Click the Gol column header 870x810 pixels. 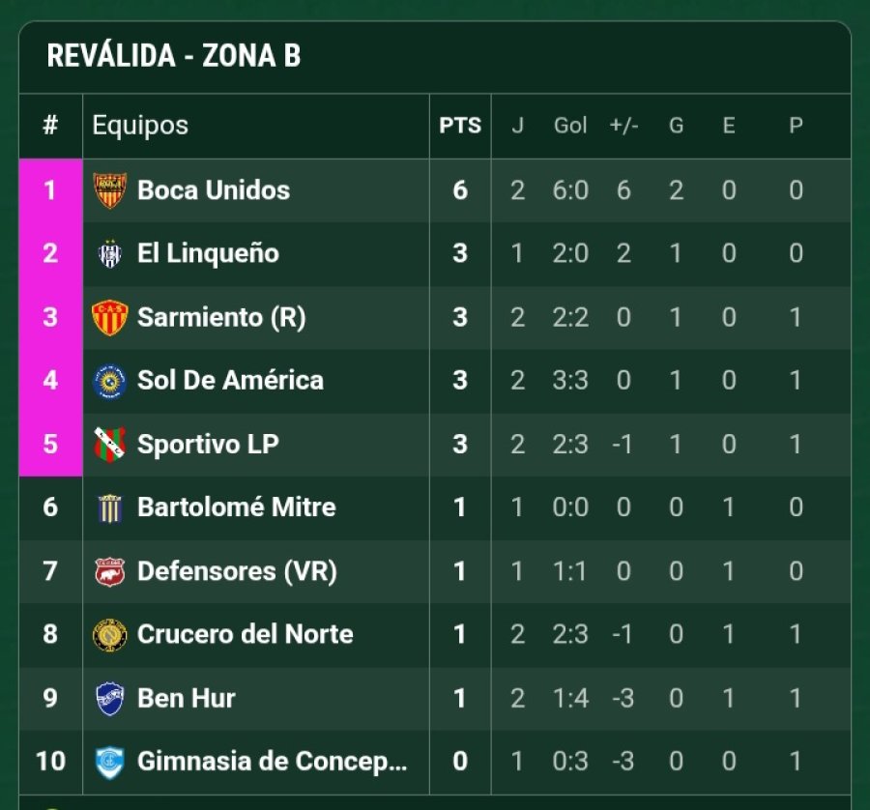point(570,126)
